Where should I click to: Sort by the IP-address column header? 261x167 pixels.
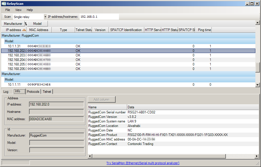coord(14,30)
